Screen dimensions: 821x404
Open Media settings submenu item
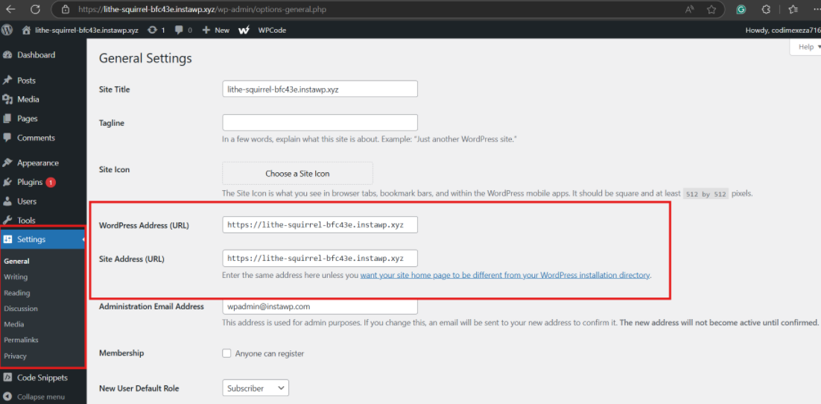tap(14, 324)
